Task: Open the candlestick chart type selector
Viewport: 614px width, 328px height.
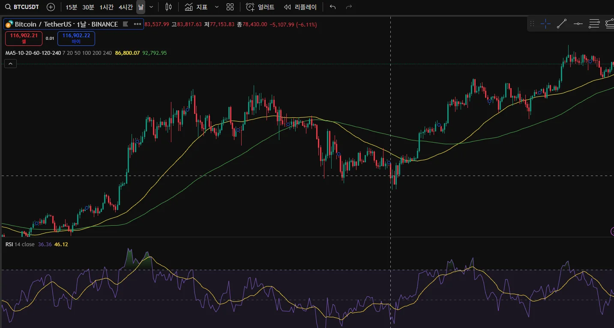Action: [x=168, y=7]
